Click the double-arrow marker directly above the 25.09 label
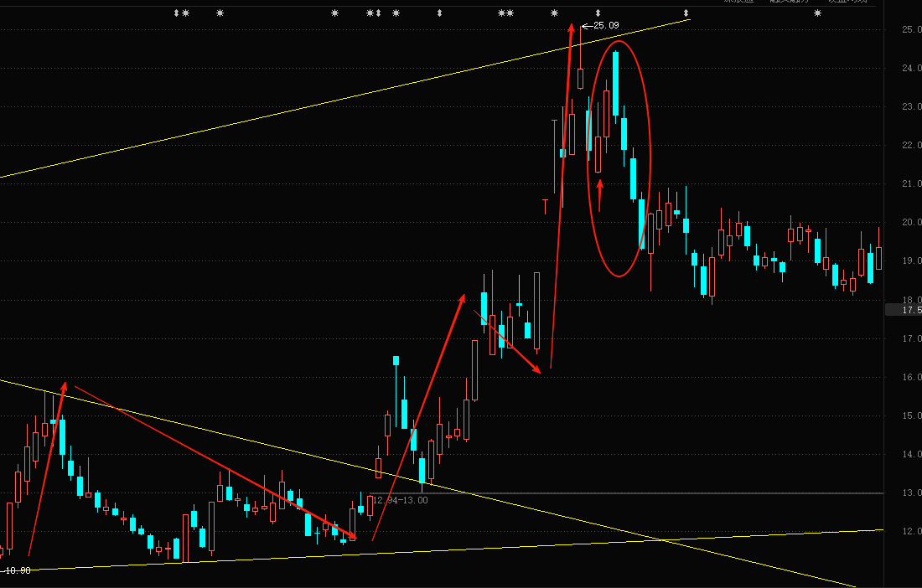Image resolution: width=922 pixels, height=588 pixels. (x=598, y=13)
